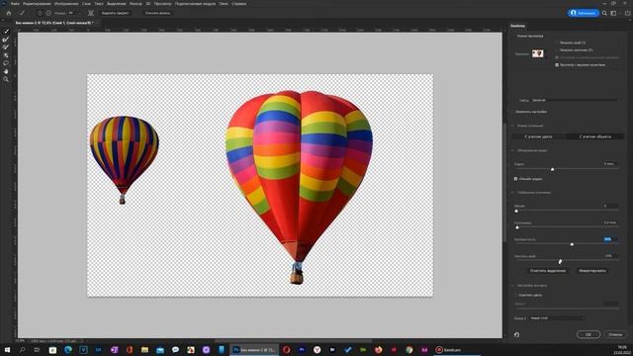Toggle the Smart Radius checkbox
The width and height of the screenshot is (633, 356).
(x=515, y=178)
